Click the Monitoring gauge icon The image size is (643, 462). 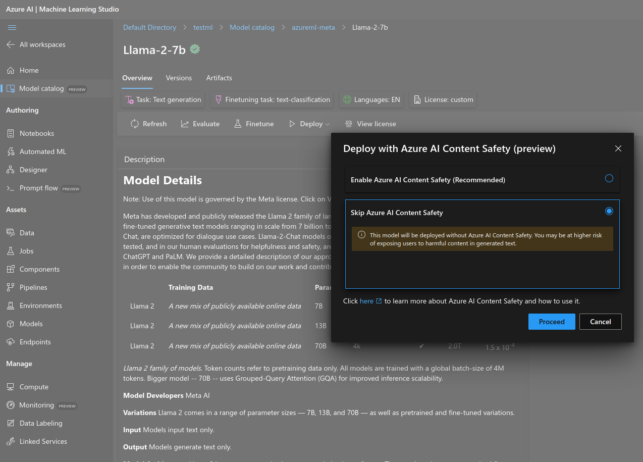click(x=11, y=405)
